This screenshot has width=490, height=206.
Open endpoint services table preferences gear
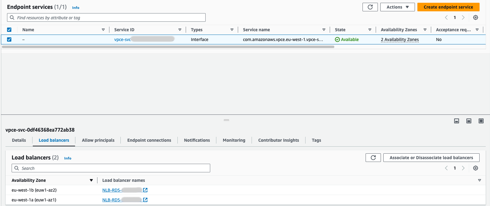click(x=475, y=17)
